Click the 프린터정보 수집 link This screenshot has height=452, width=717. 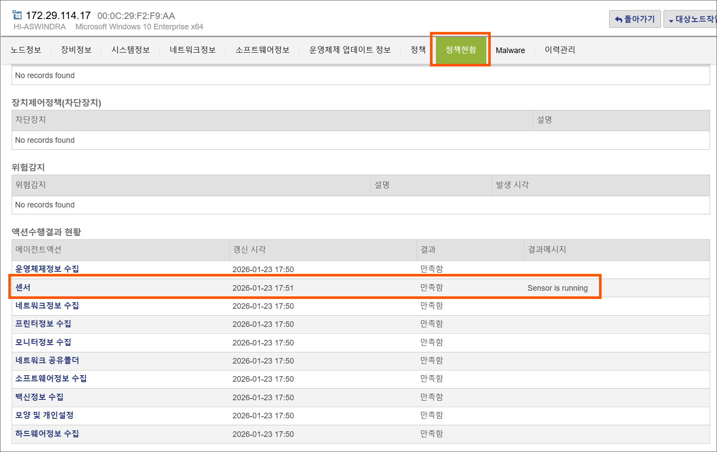click(43, 324)
